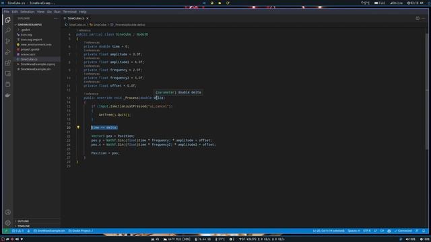Click SineWaveExample.sln in status bar
Image resolution: width=431 pixels, height=242 pixels.
(49, 231)
